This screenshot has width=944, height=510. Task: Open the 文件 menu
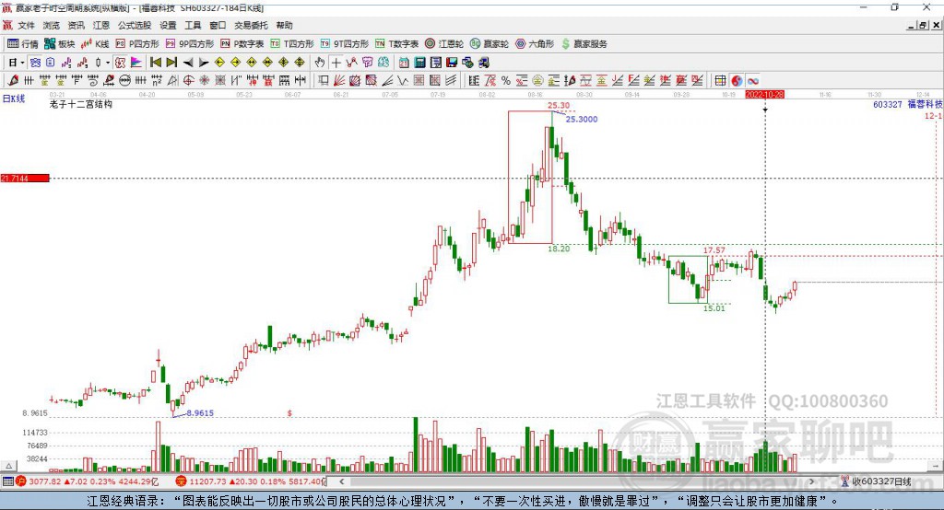tap(26, 25)
